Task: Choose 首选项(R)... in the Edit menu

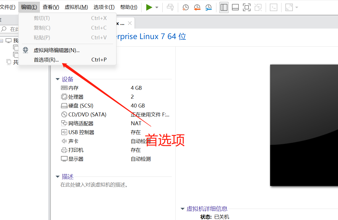Action: [67, 60]
